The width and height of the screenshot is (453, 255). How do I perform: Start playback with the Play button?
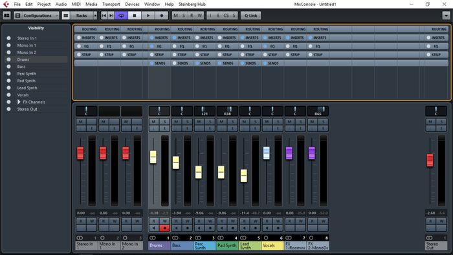148,16
